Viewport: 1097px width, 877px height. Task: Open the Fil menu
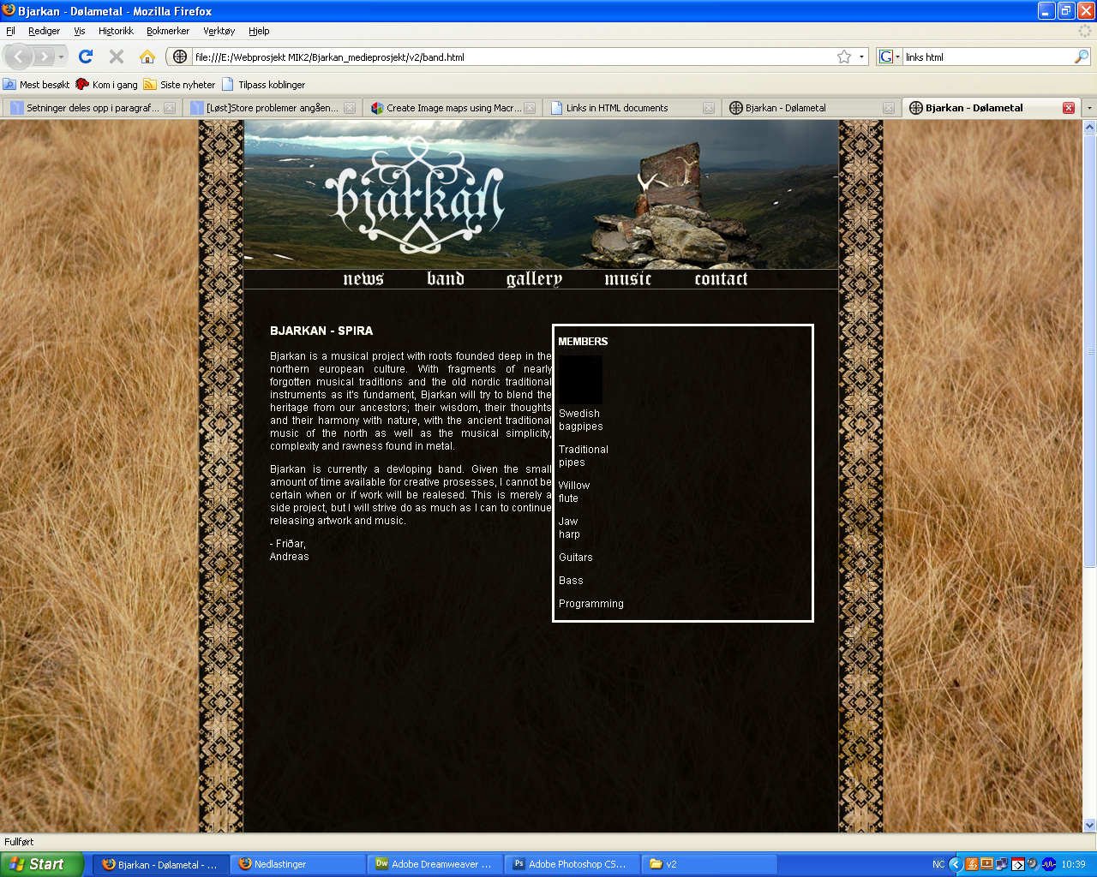point(10,31)
